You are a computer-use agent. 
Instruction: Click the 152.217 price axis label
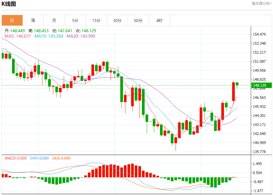259,52
